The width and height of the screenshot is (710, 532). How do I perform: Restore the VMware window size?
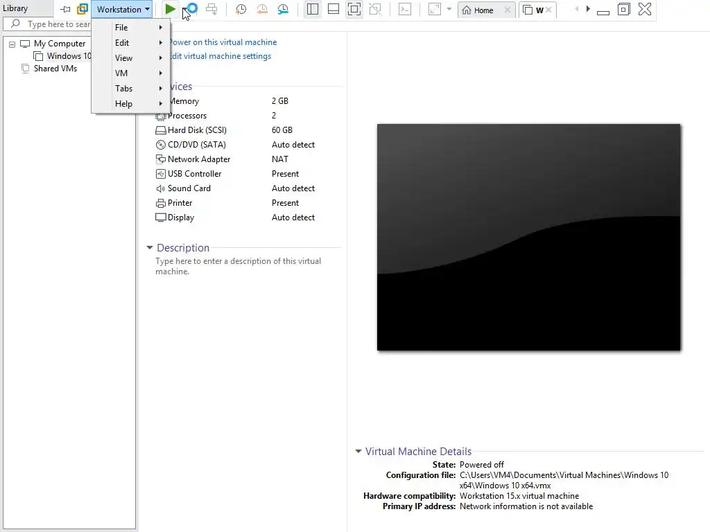[623, 9]
